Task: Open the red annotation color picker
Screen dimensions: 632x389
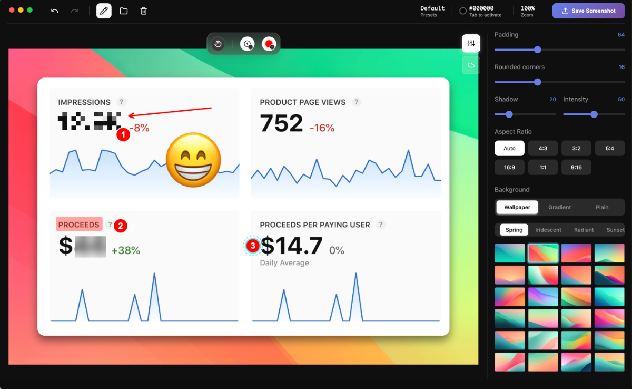Action: [x=269, y=44]
